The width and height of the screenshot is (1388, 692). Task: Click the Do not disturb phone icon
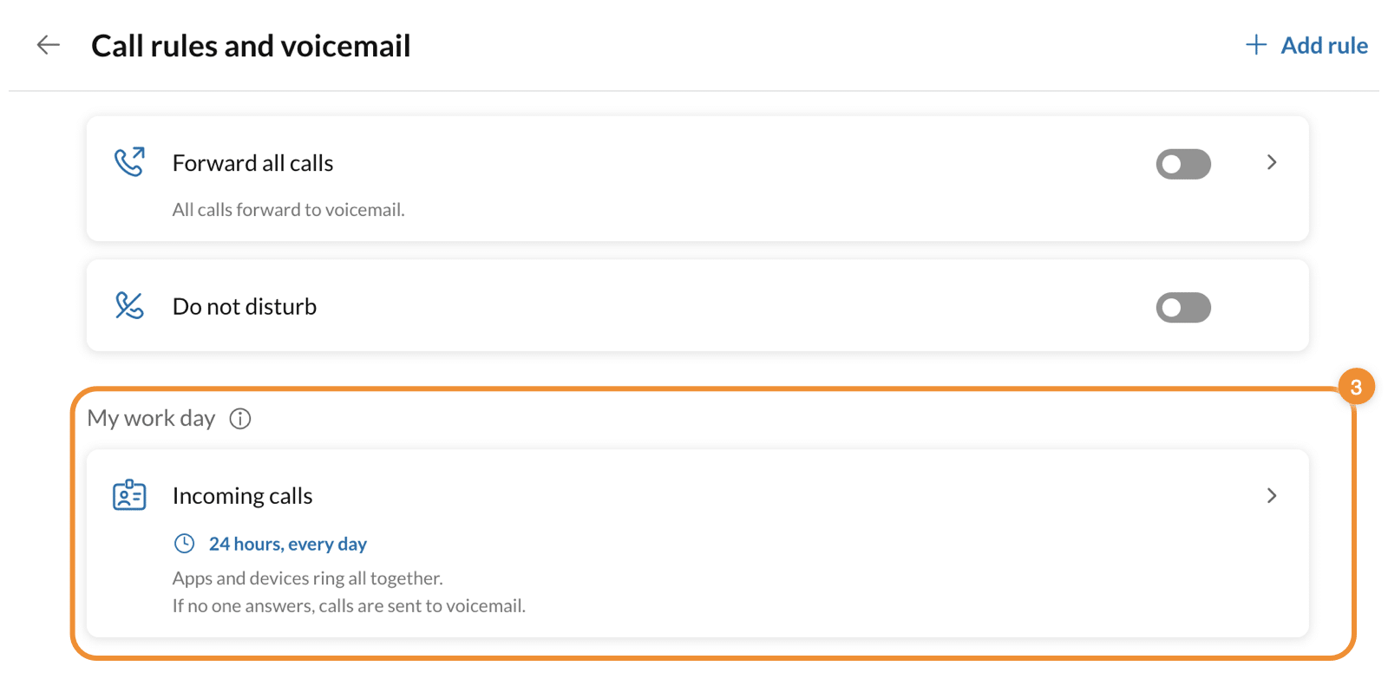click(x=129, y=306)
